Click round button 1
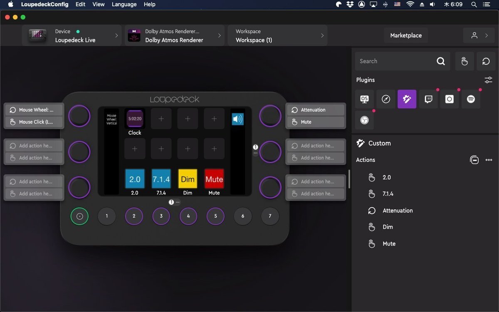The height and width of the screenshot is (312, 499). pyautogui.click(x=107, y=216)
